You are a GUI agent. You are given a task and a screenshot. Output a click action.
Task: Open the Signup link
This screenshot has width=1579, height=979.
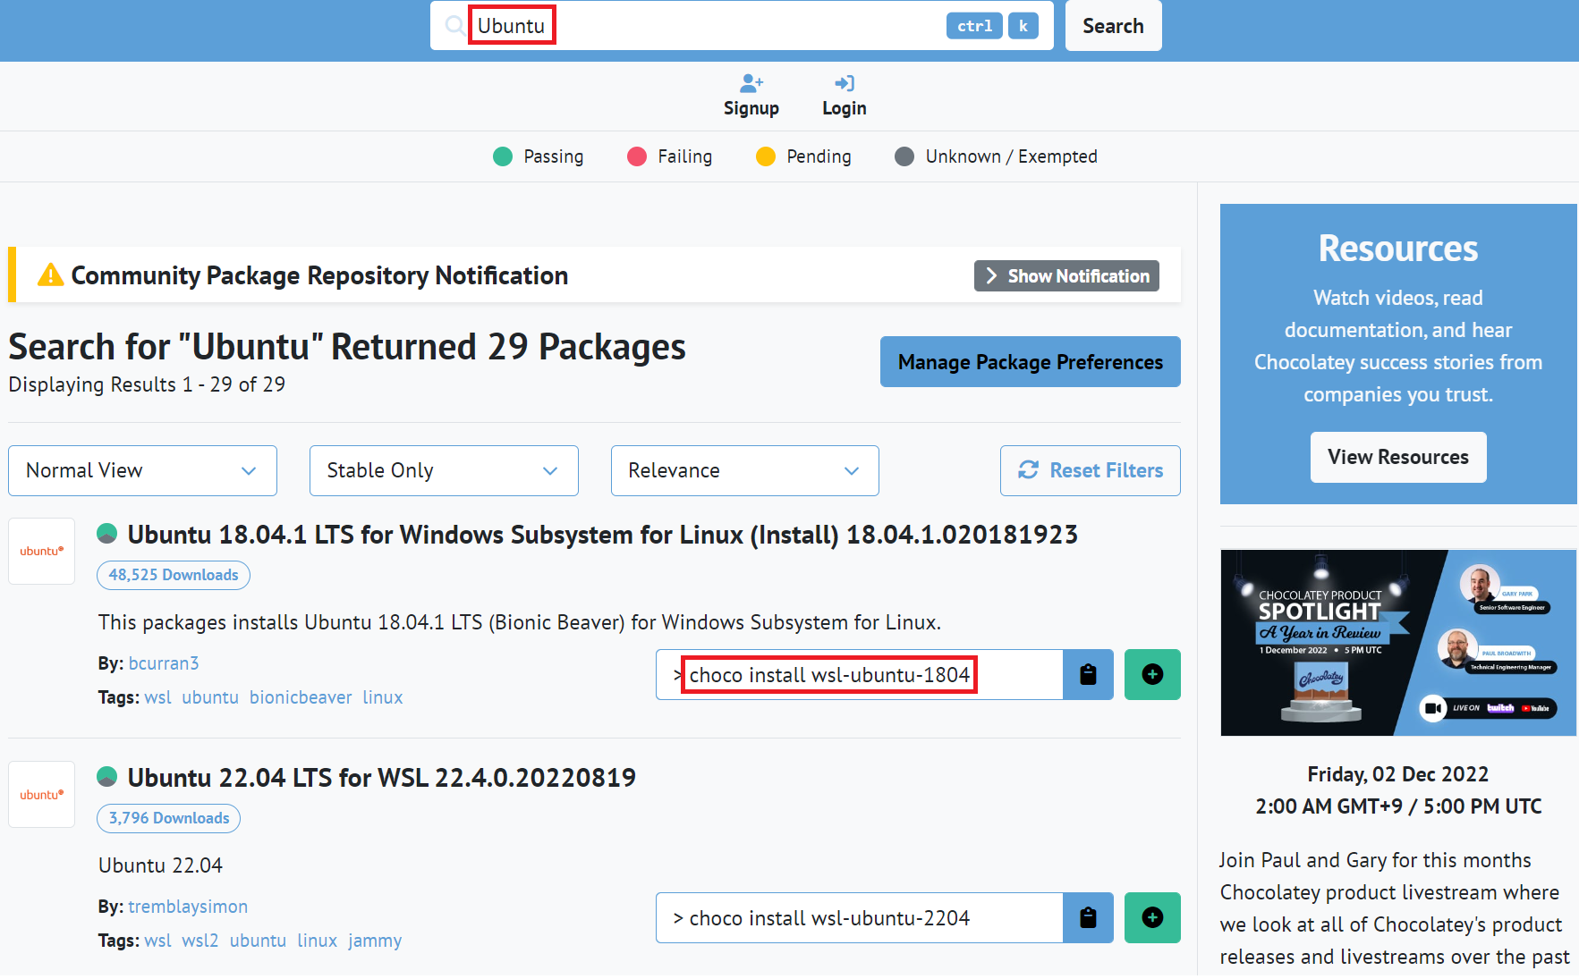[751, 96]
